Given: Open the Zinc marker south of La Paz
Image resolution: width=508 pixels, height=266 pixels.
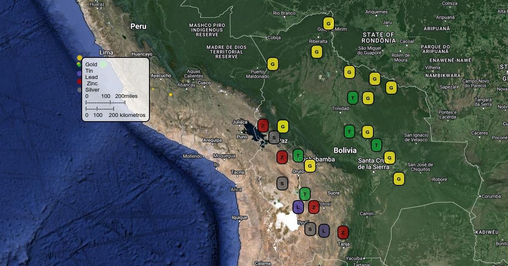Looking at the screenshot, I should pyautogui.click(x=282, y=157).
